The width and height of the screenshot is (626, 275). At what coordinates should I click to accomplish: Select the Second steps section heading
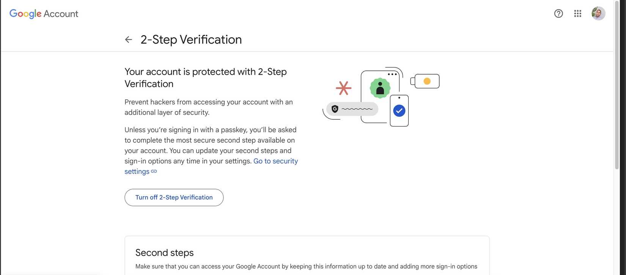pyautogui.click(x=165, y=252)
